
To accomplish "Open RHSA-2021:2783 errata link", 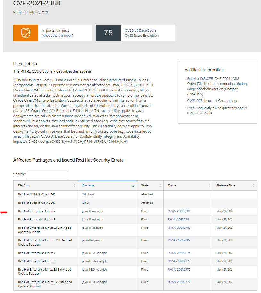I will click(179, 228).
